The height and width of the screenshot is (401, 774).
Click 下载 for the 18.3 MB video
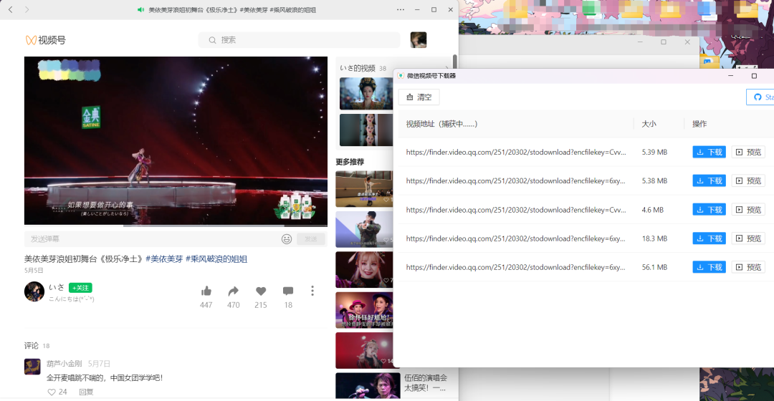(709, 238)
